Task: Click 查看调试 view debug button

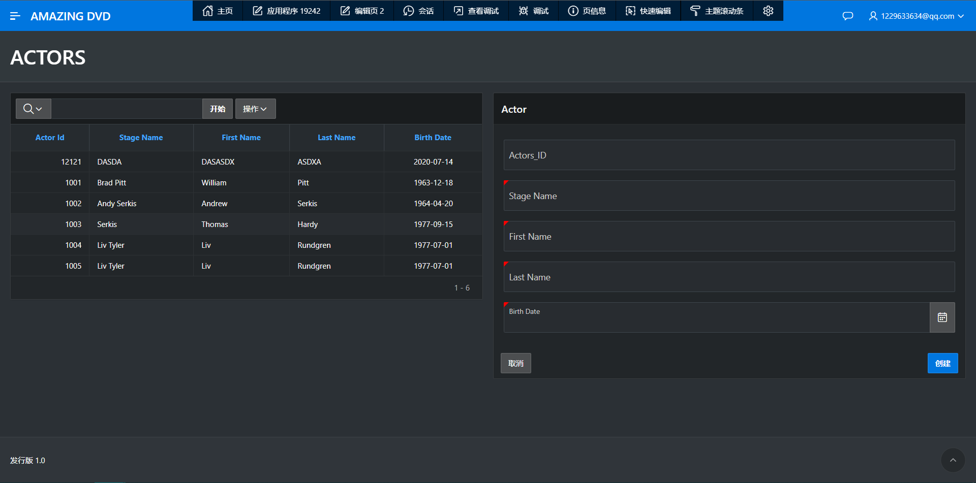Action: 476,11
